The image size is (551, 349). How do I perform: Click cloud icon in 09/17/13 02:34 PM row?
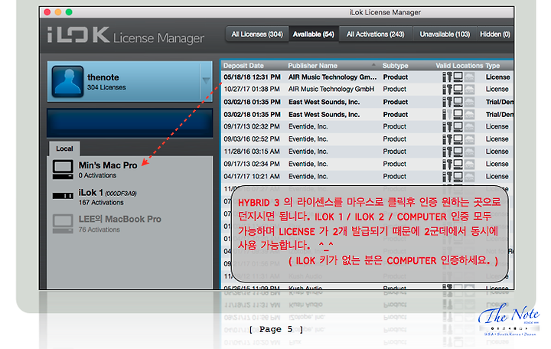pyautogui.click(x=469, y=164)
